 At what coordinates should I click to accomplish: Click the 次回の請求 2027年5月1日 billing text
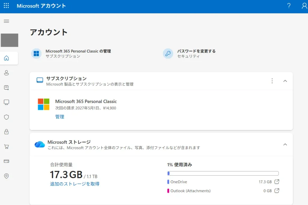pyautogui.click(x=86, y=108)
